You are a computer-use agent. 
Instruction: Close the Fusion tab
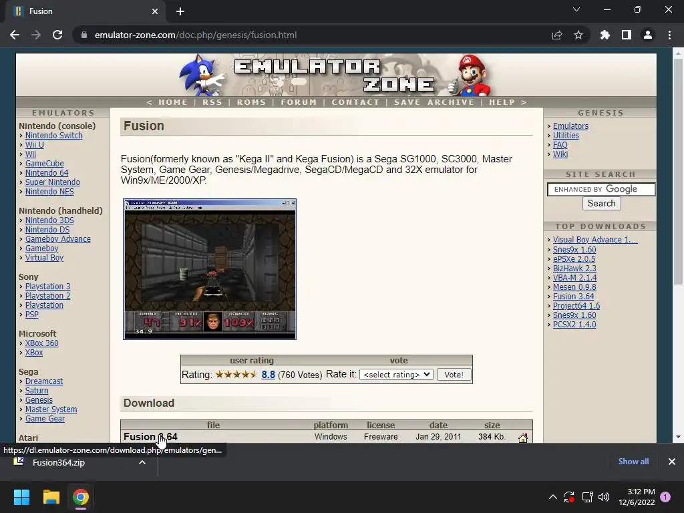(155, 11)
